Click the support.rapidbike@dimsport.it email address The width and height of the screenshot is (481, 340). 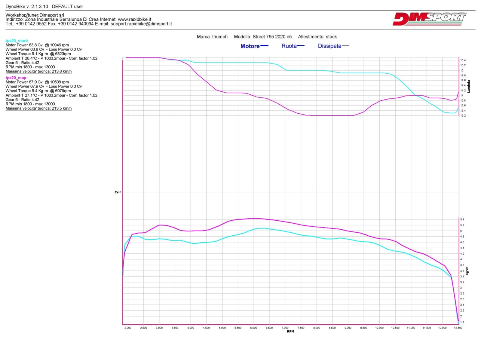(x=141, y=24)
